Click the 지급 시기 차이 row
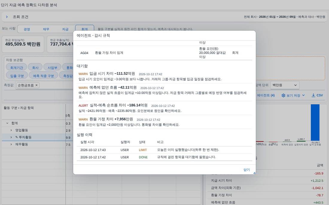Screen dimensions: 329x205 (267, 181)
